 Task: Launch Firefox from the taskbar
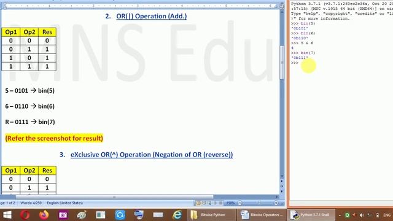(44, 215)
